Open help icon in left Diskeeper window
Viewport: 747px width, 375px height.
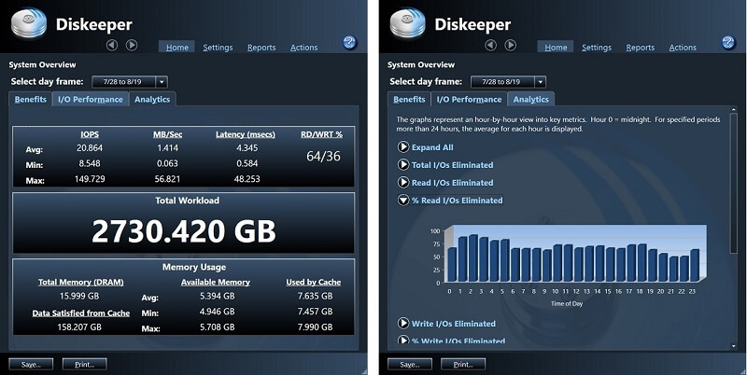349,42
